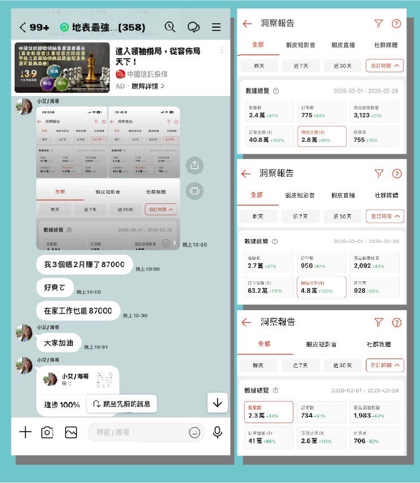Tap the microphone voice message icon

click(218, 432)
